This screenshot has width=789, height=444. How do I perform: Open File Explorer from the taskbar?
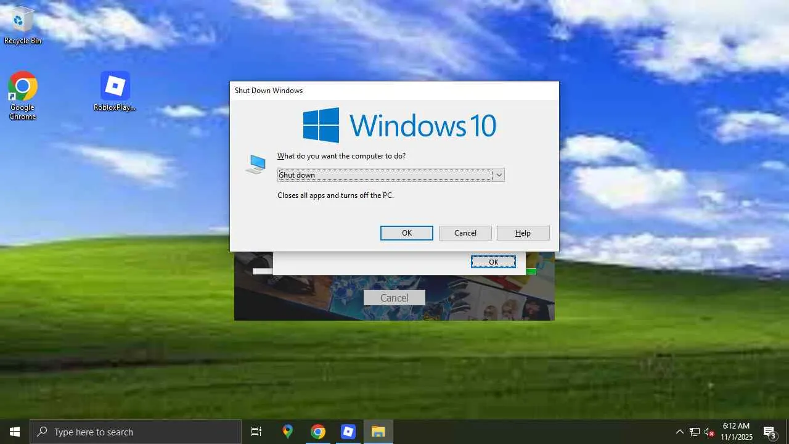[378, 432]
